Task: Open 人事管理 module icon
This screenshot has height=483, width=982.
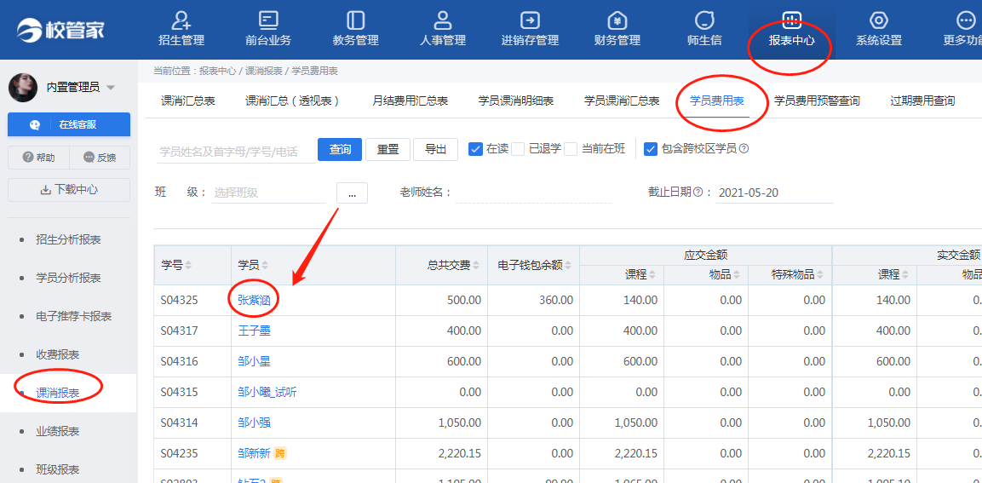Action: pyautogui.click(x=443, y=20)
